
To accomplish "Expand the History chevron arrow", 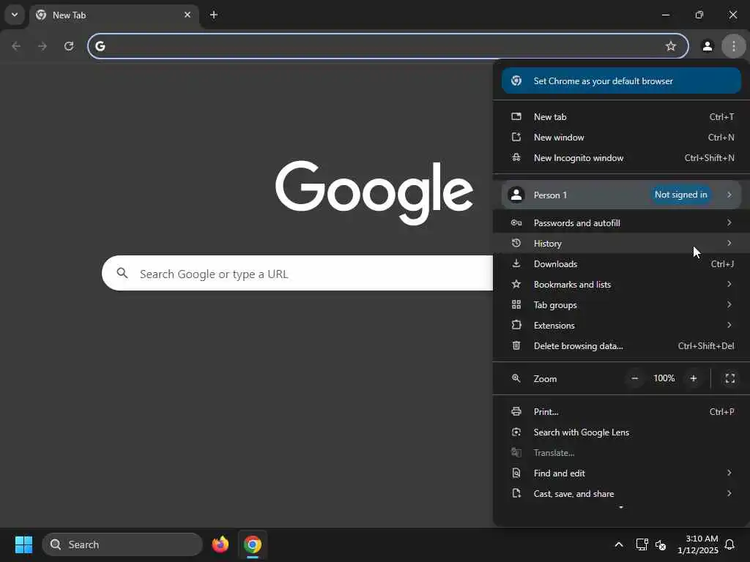I will click(729, 243).
